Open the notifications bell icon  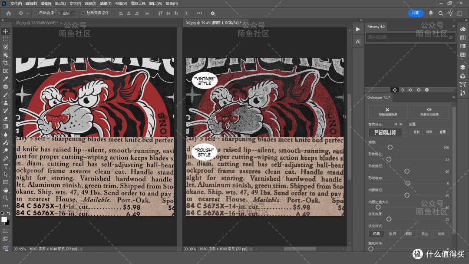tap(431, 13)
